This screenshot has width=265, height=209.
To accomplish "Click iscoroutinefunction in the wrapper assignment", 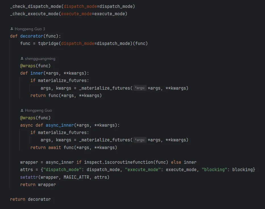I will tap(129, 162).
